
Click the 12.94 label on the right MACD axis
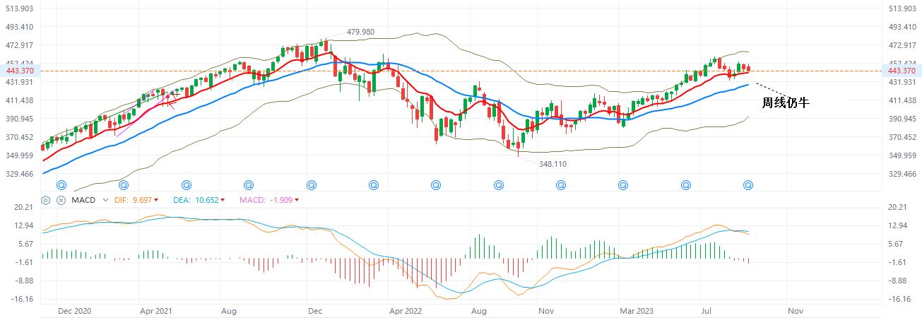point(897,225)
